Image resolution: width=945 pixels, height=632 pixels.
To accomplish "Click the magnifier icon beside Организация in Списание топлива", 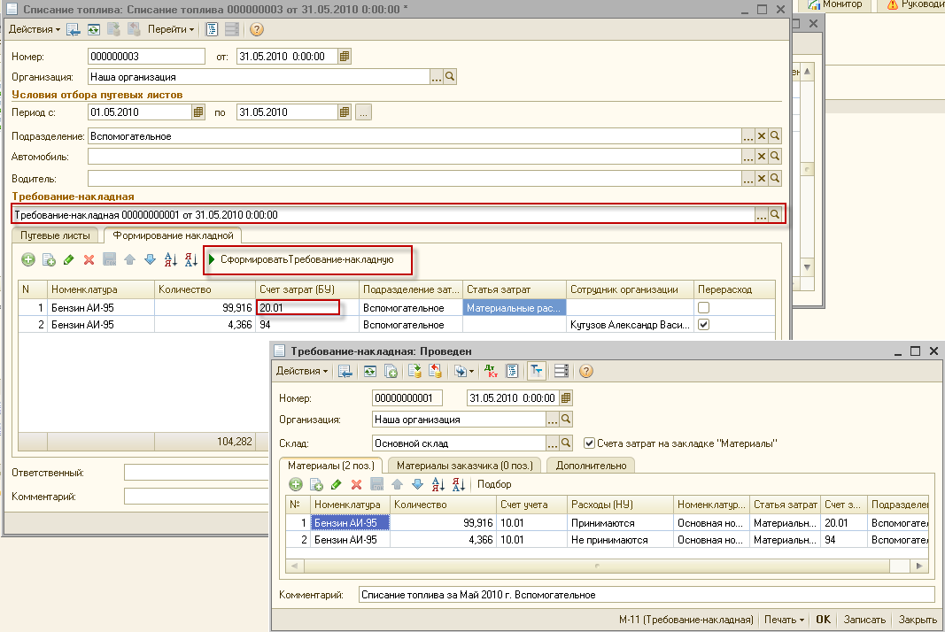I will 450,77.
